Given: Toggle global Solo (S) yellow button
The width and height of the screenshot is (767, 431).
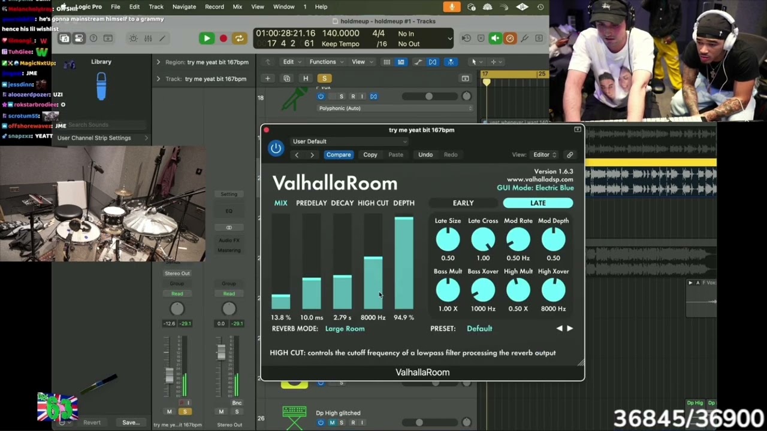Looking at the screenshot, I should tap(324, 78).
